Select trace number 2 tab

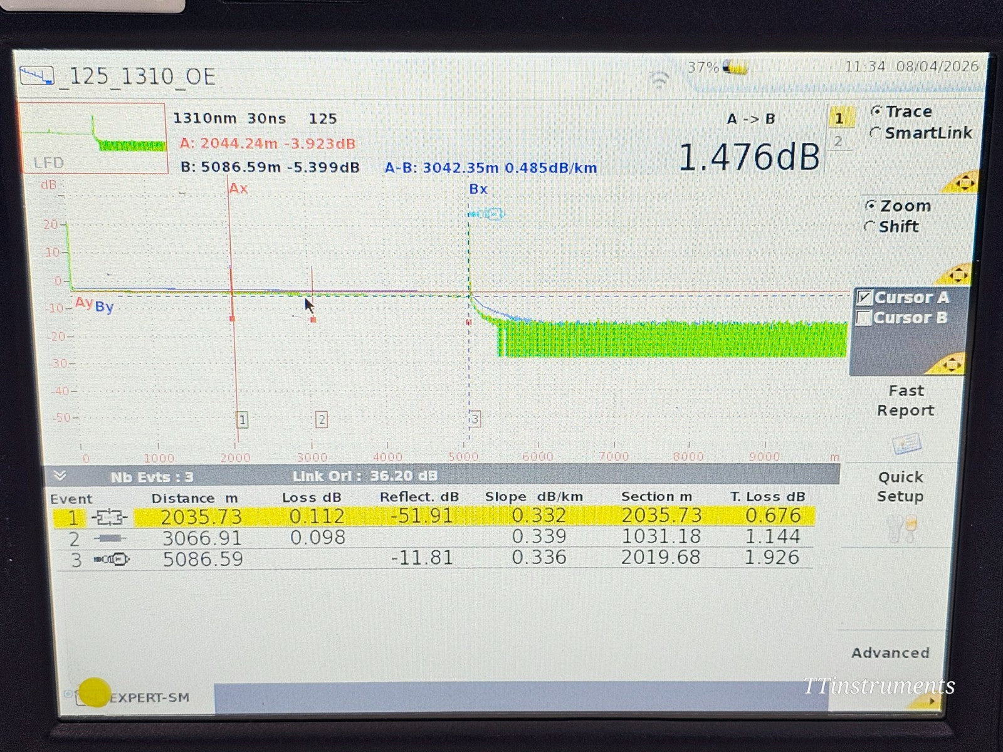pos(838,142)
